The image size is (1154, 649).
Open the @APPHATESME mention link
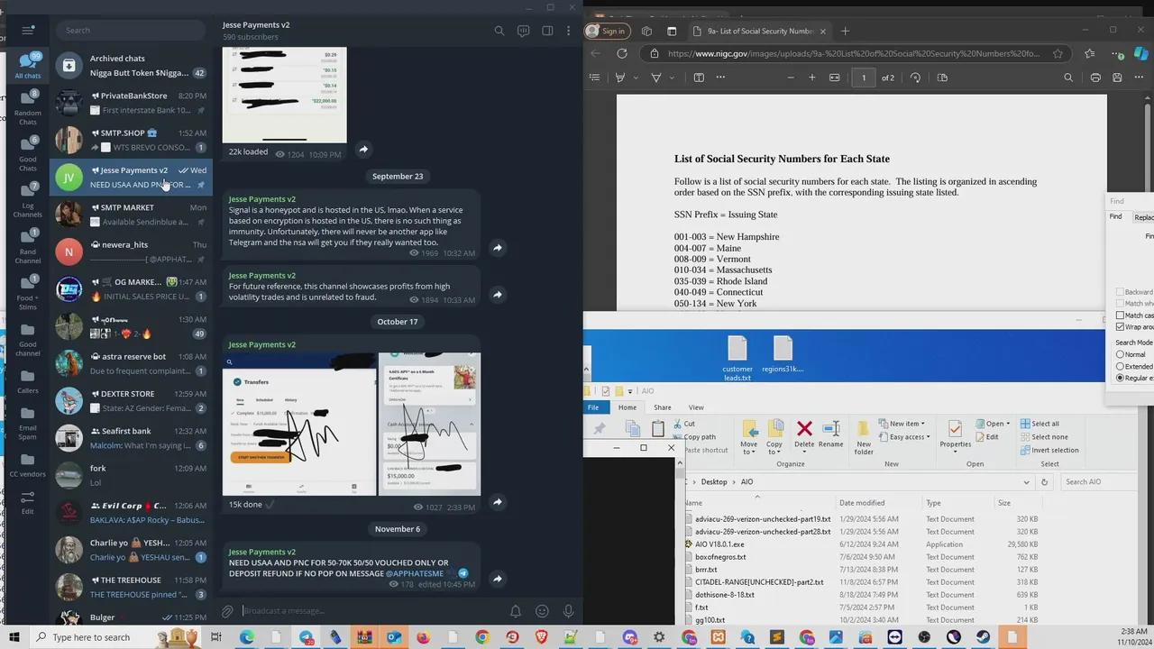tap(415, 573)
